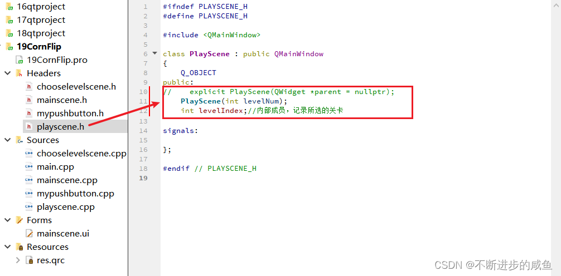The image size is (561, 276).
Task: Collapse the Forms folder
Action: coord(7,220)
